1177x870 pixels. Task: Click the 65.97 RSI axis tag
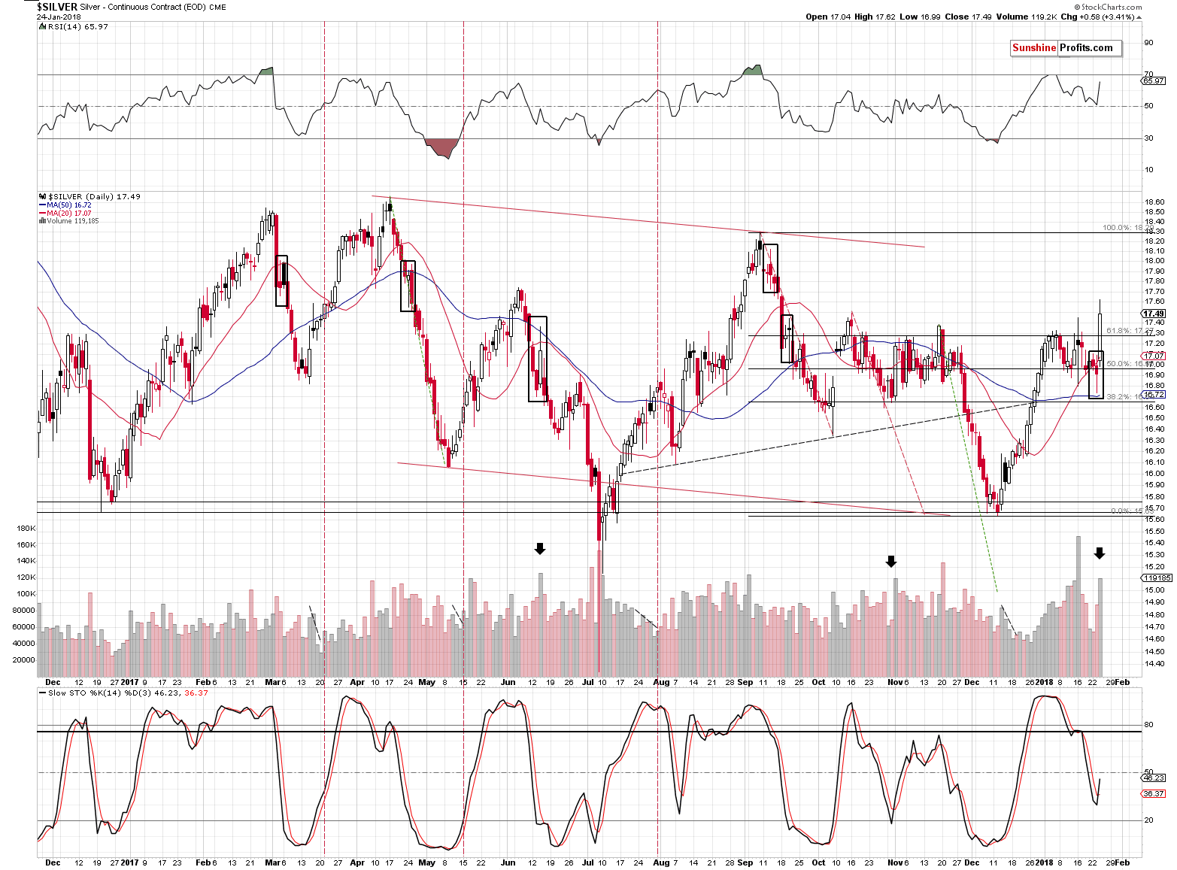pyautogui.click(x=1154, y=80)
